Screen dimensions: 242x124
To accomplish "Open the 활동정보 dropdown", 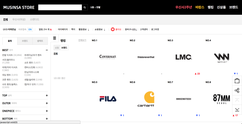I will click(x=84, y=30).
